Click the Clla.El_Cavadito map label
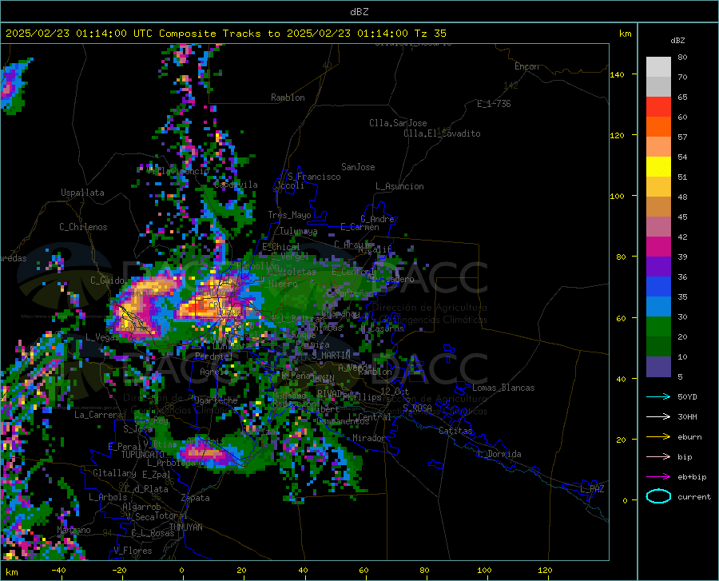The image size is (719, 581). click(x=442, y=133)
